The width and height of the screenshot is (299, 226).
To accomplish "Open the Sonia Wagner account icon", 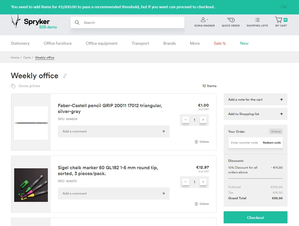I will 203,20.
